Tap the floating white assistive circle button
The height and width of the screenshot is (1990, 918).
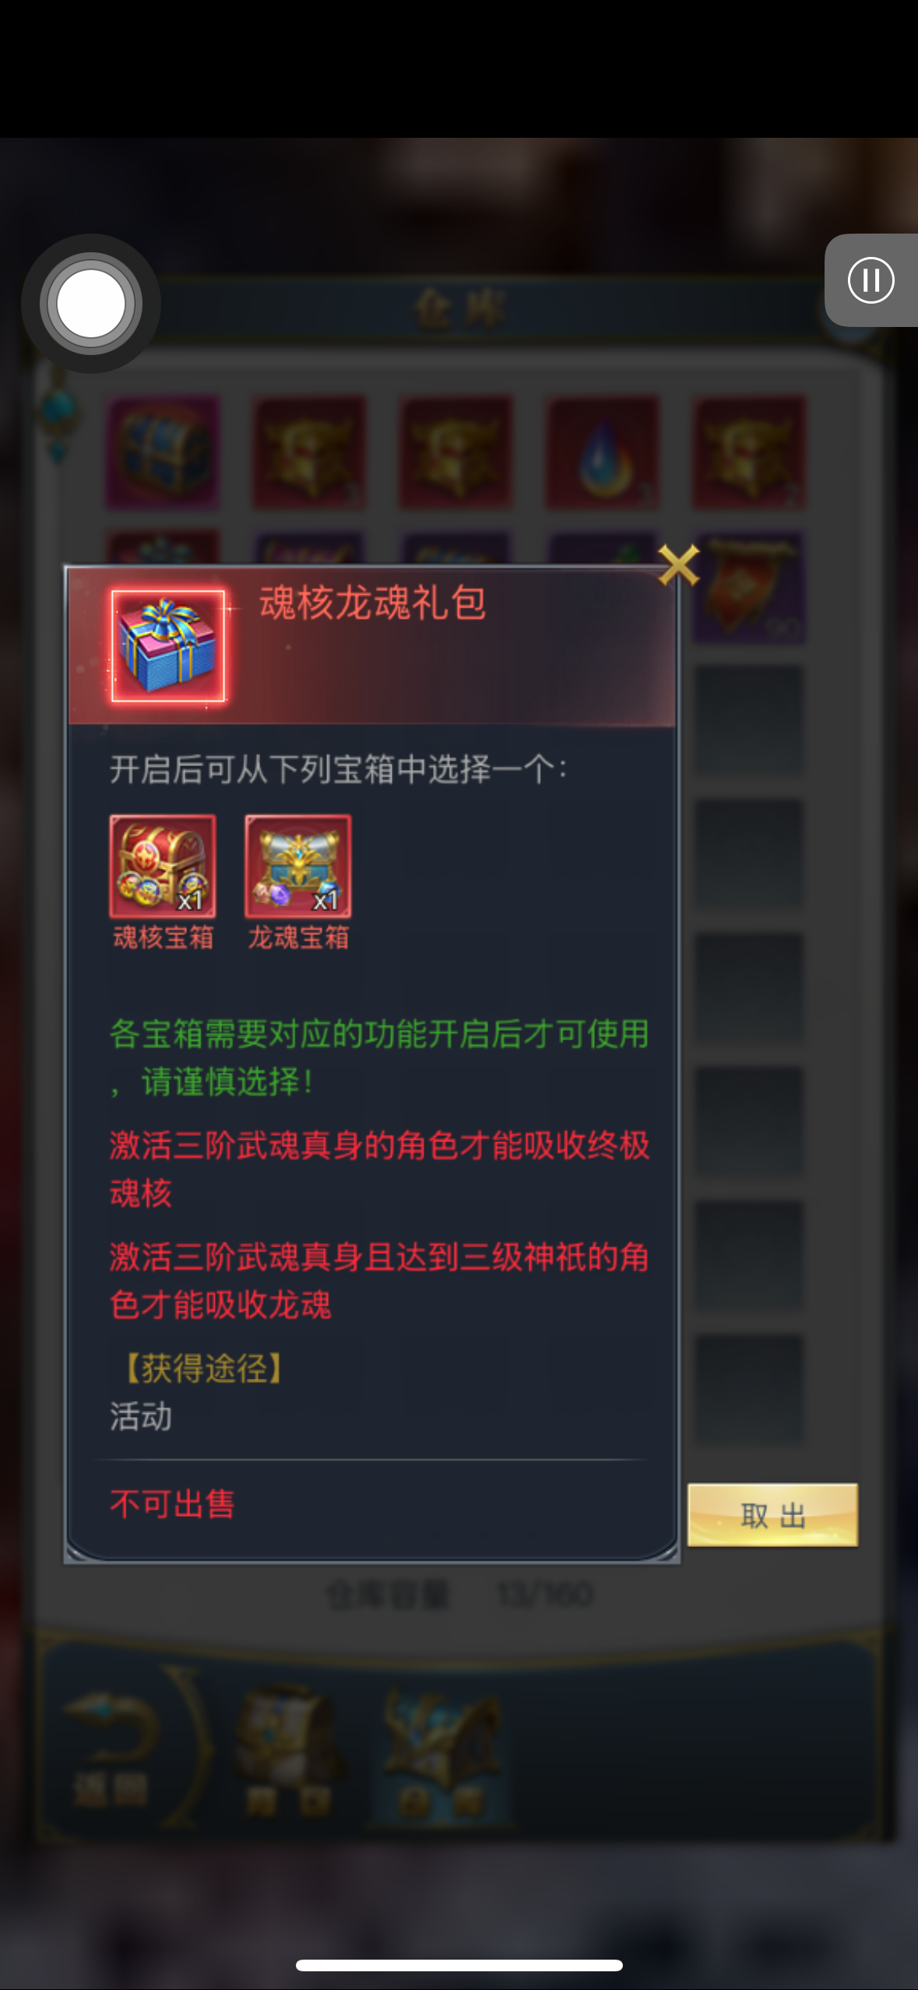point(91,304)
